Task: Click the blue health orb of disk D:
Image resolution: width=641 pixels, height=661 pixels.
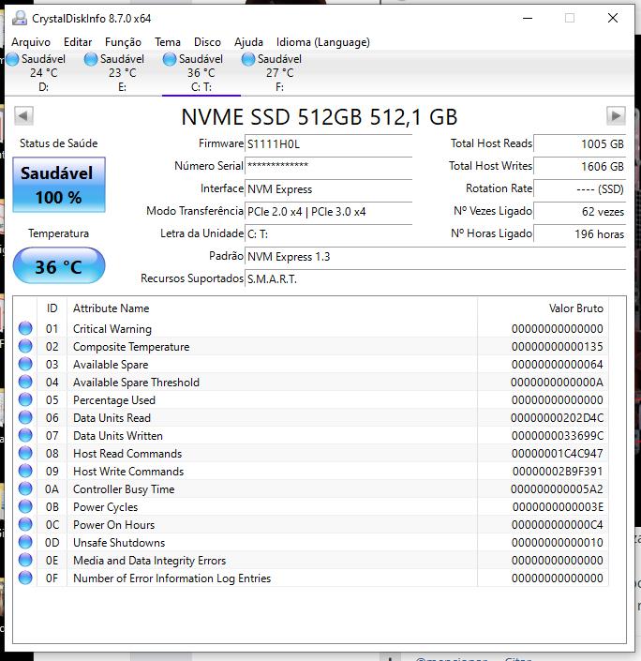Action: tap(12, 59)
